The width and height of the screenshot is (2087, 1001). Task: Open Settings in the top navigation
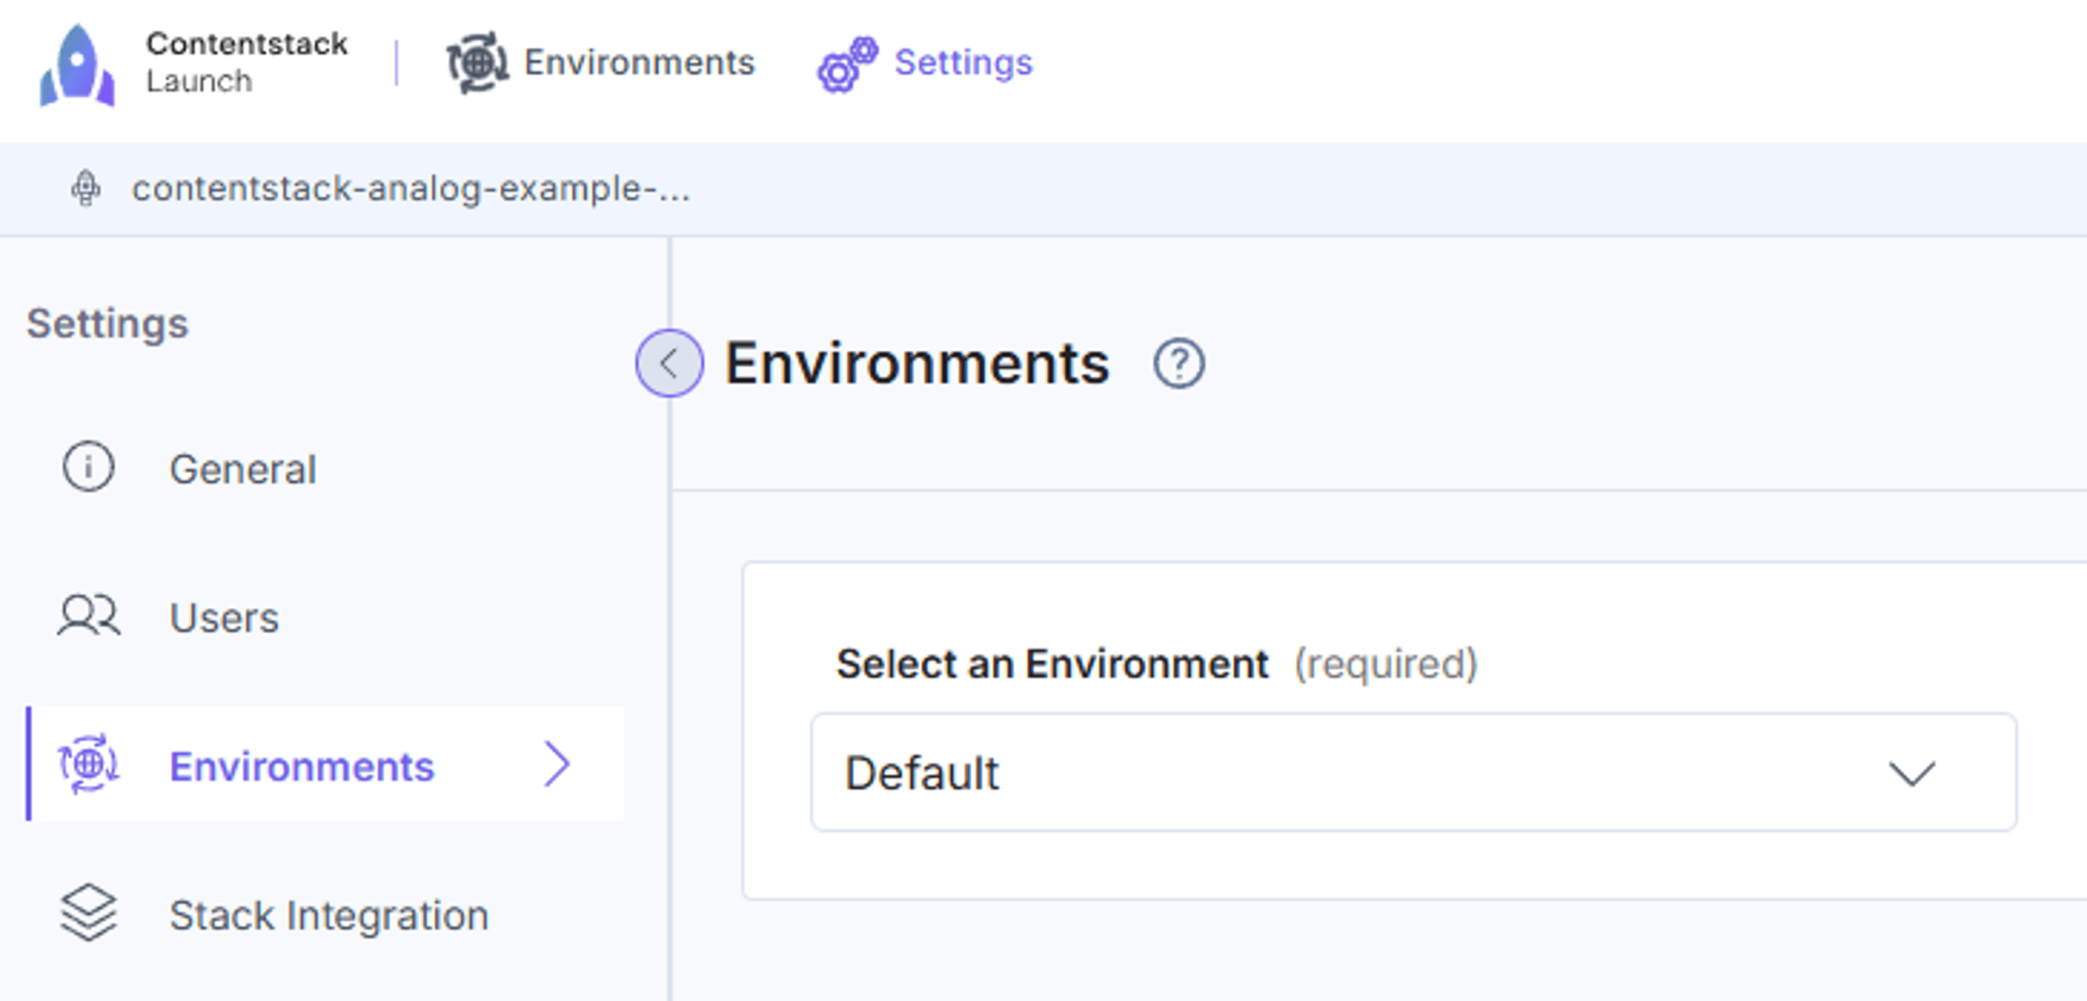click(925, 63)
